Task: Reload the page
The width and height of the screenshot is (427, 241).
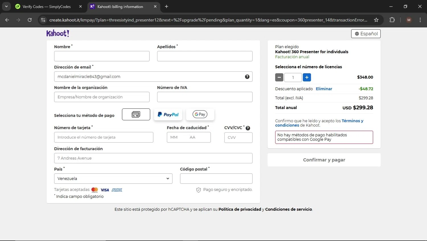Action: click(30, 20)
